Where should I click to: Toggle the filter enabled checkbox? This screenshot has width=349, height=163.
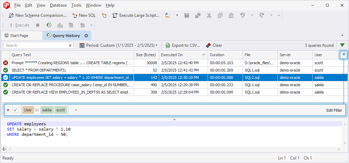(x=15, y=110)
